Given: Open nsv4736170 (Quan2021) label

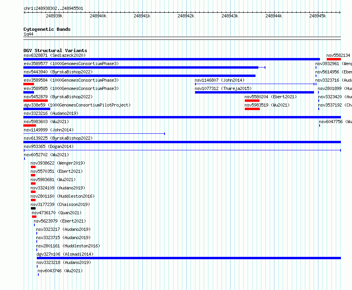Looking at the screenshot, I should [57, 213].
